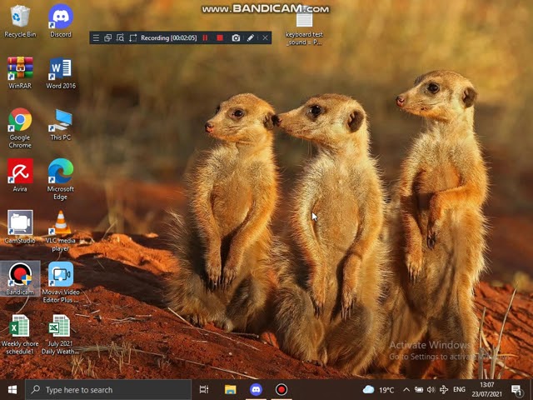Click the window selection icon in recording bar
This screenshot has height=400, width=533.
point(108,37)
